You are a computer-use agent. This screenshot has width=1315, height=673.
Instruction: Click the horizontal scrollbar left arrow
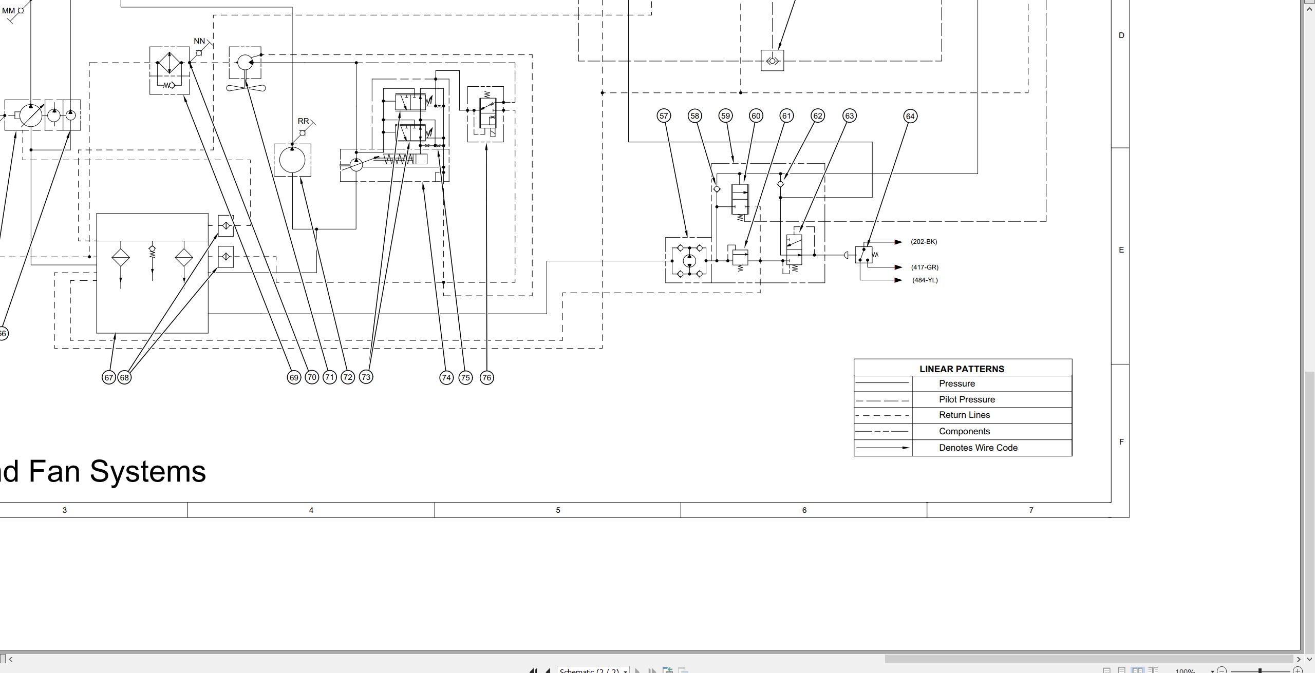coord(10,659)
